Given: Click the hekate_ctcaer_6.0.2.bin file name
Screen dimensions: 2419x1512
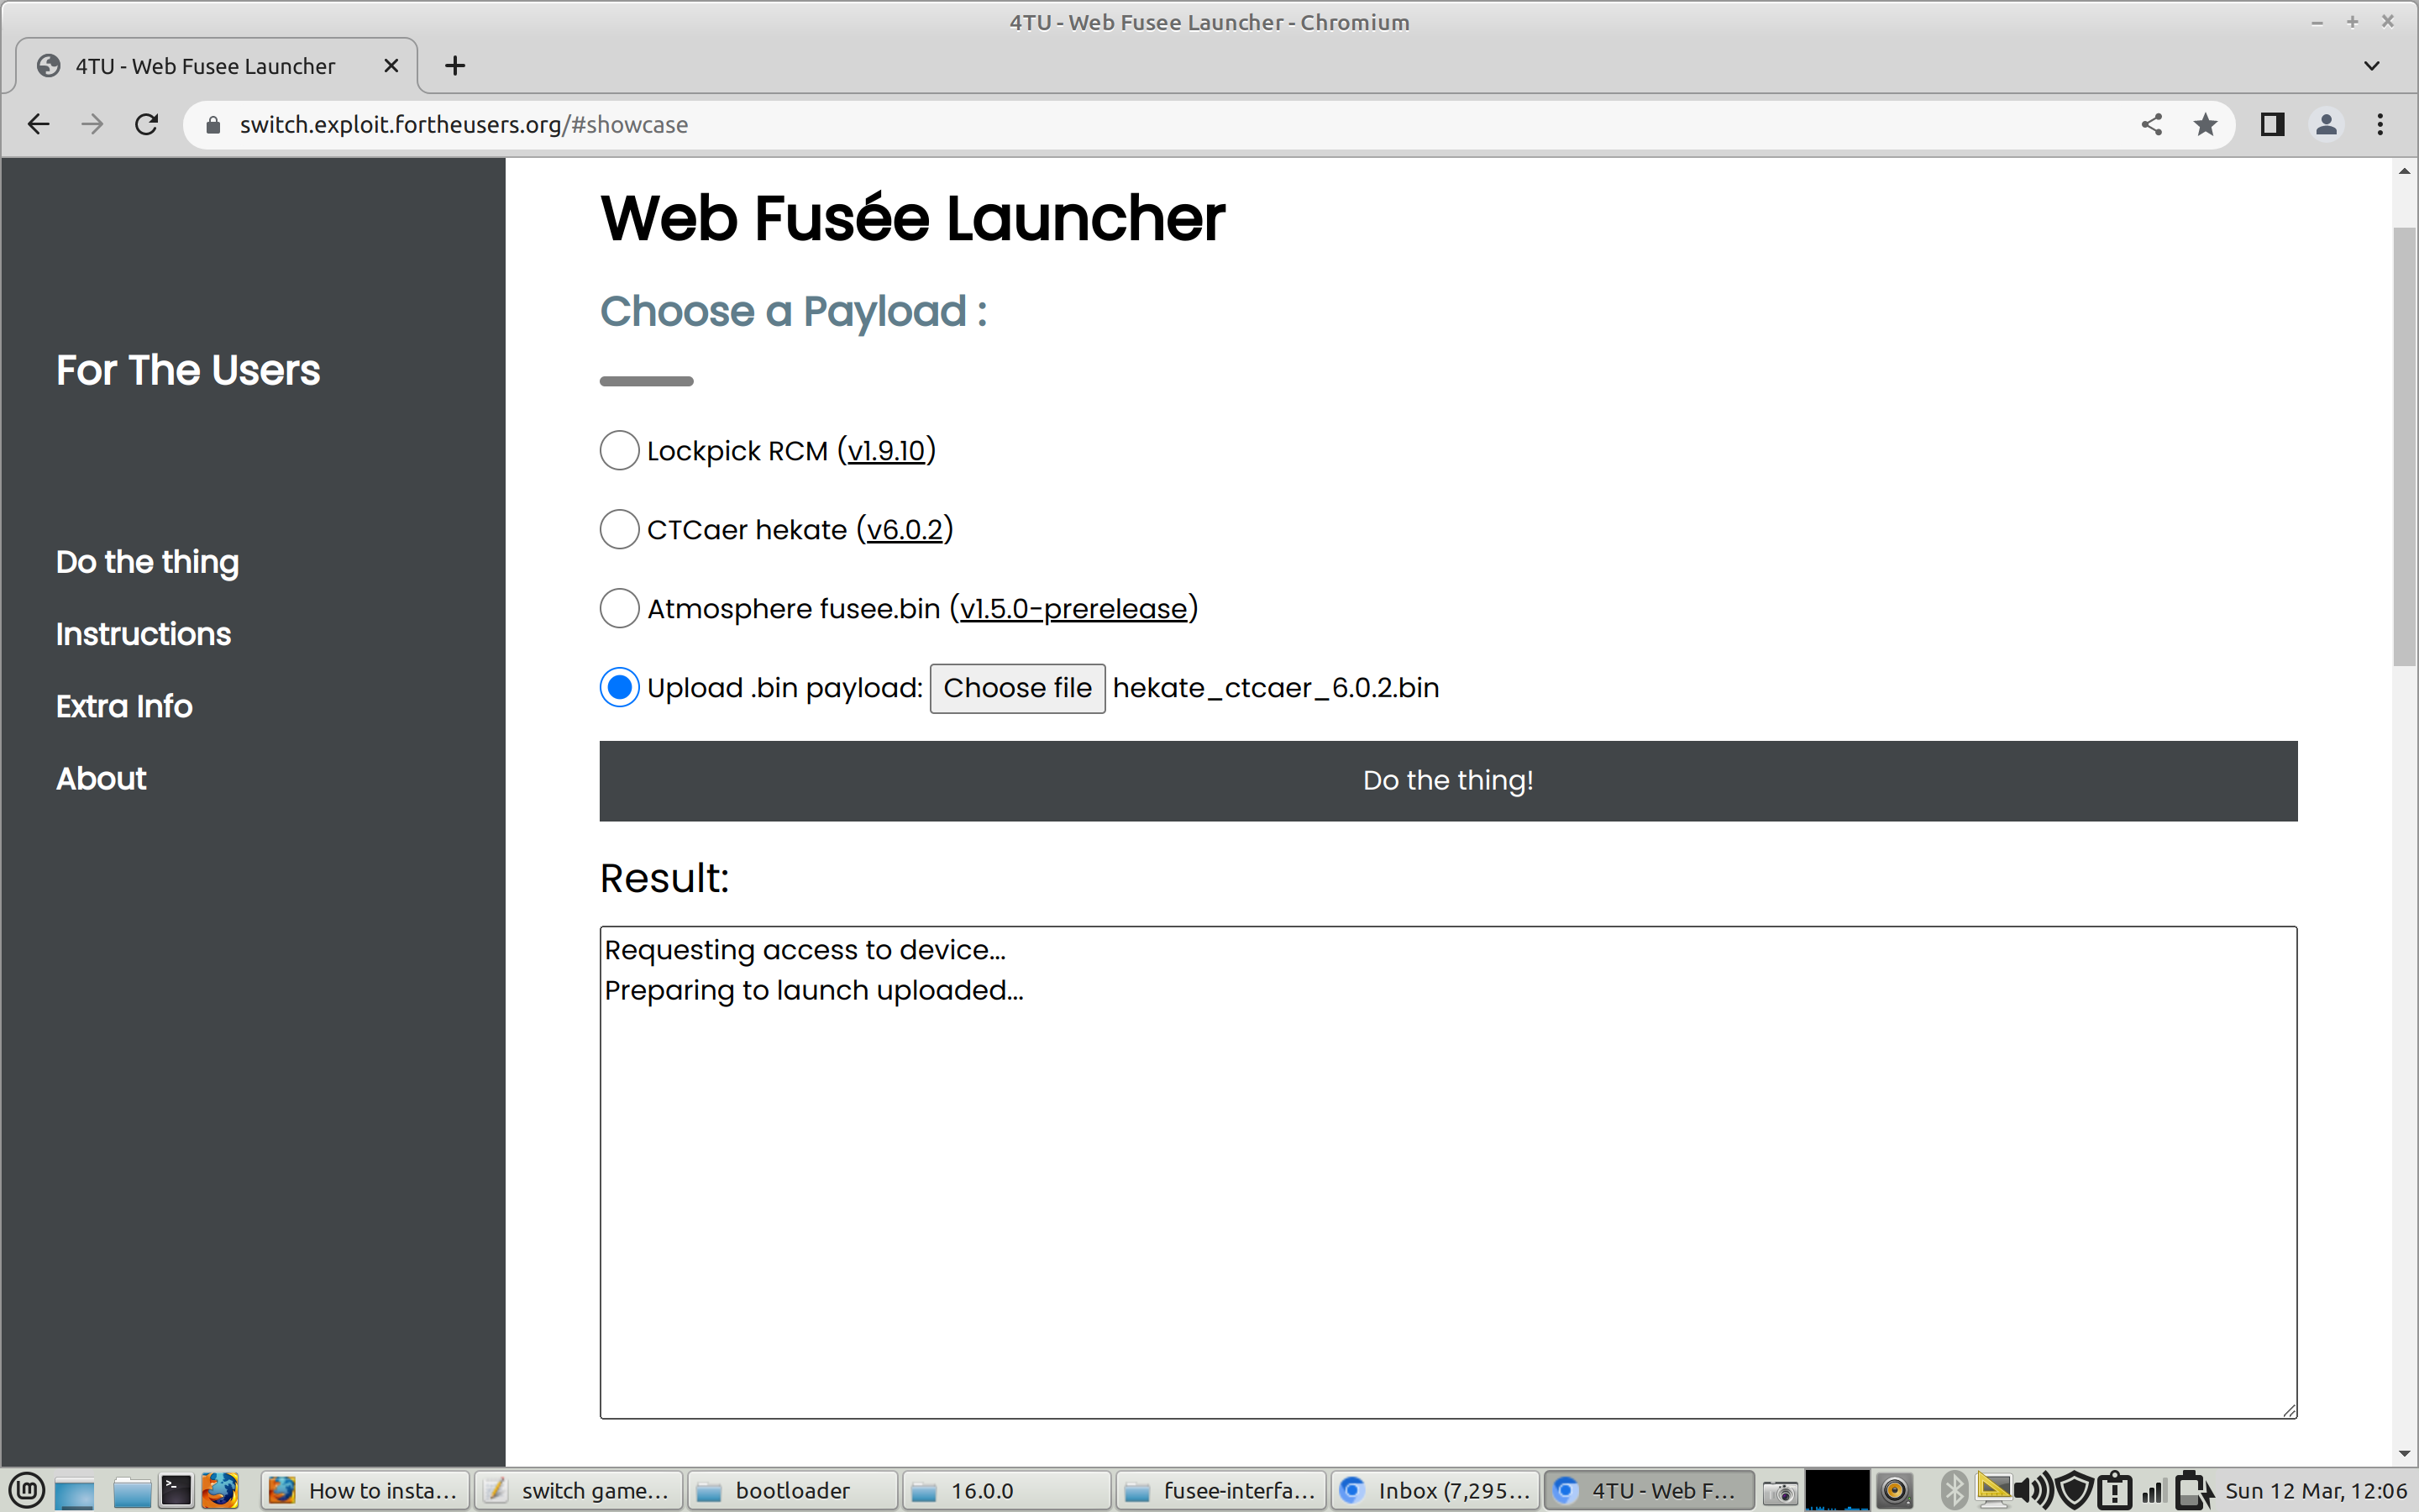Looking at the screenshot, I should tap(1276, 688).
